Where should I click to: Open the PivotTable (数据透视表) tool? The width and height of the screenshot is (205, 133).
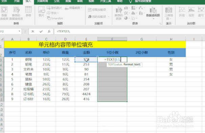(x=4, y=13)
